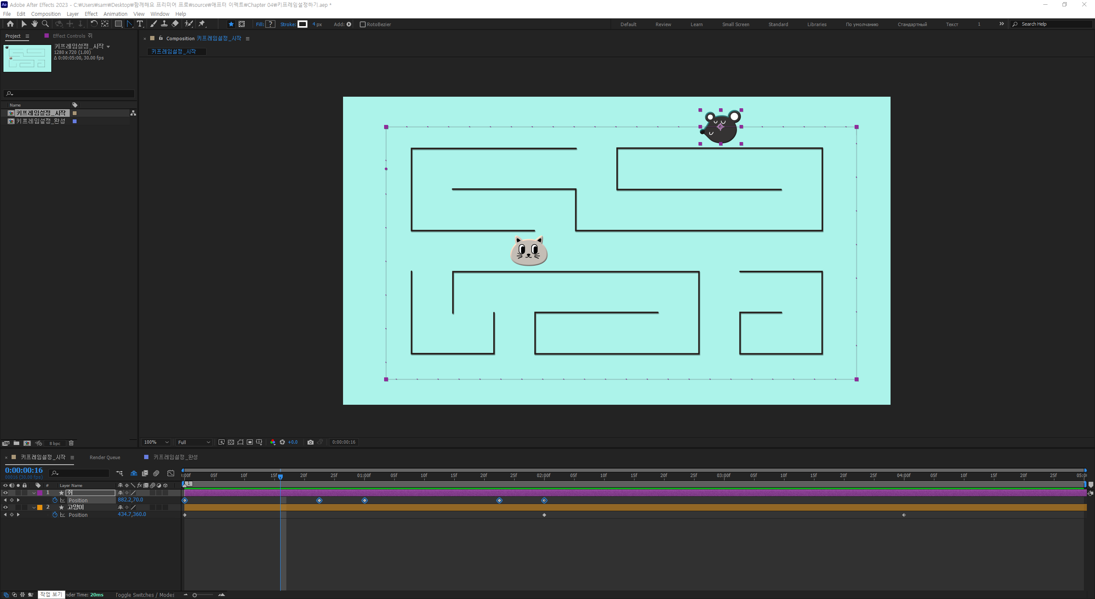Open the Graph Editor in timeline

(171, 473)
